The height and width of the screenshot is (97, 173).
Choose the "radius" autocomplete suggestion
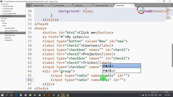122,71
